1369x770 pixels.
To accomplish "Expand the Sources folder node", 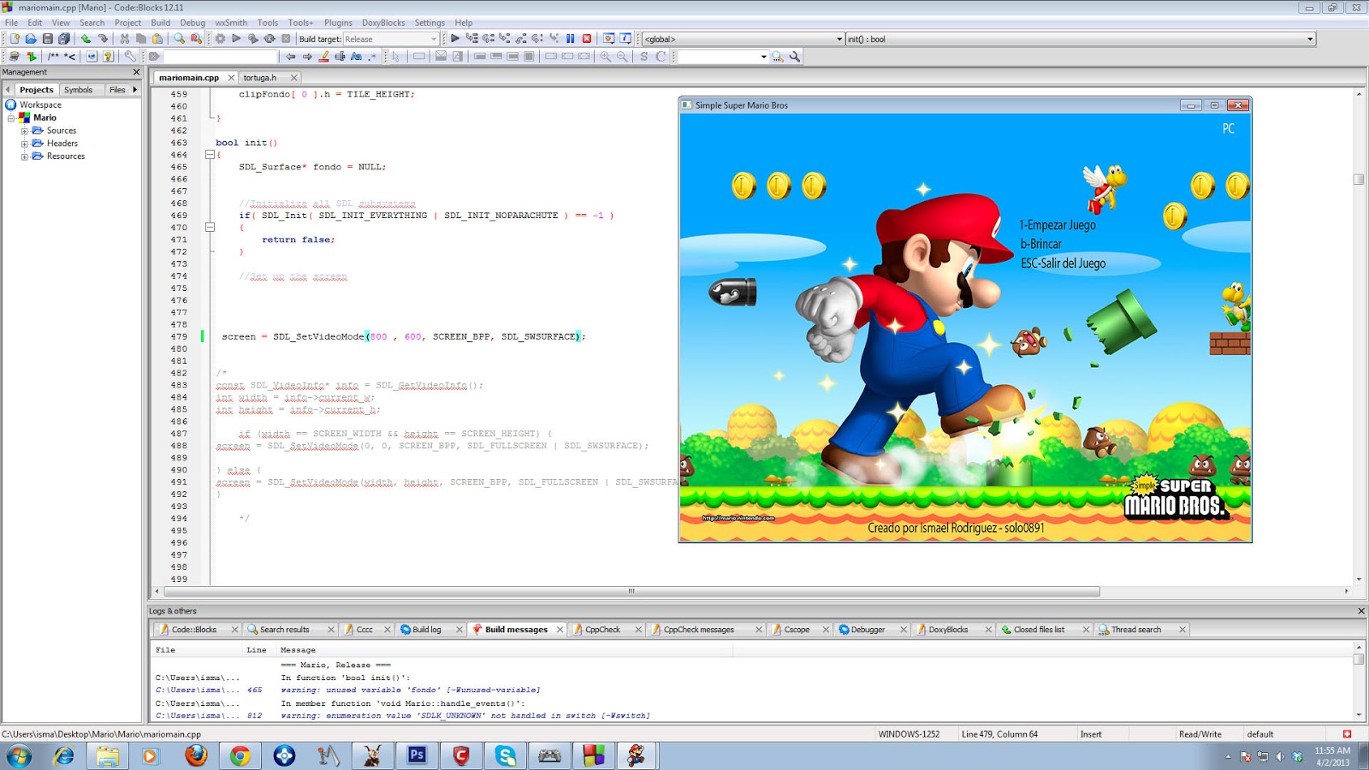I will coord(24,131).
